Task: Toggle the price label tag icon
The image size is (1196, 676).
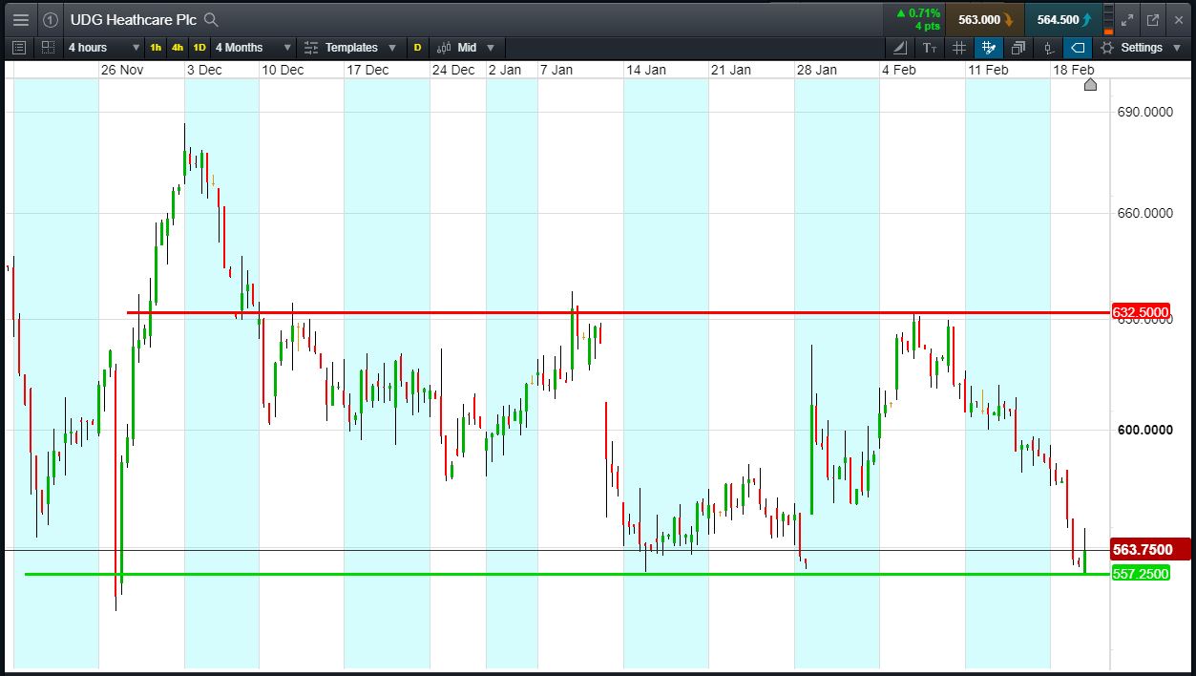Action: coord(1078,47)
